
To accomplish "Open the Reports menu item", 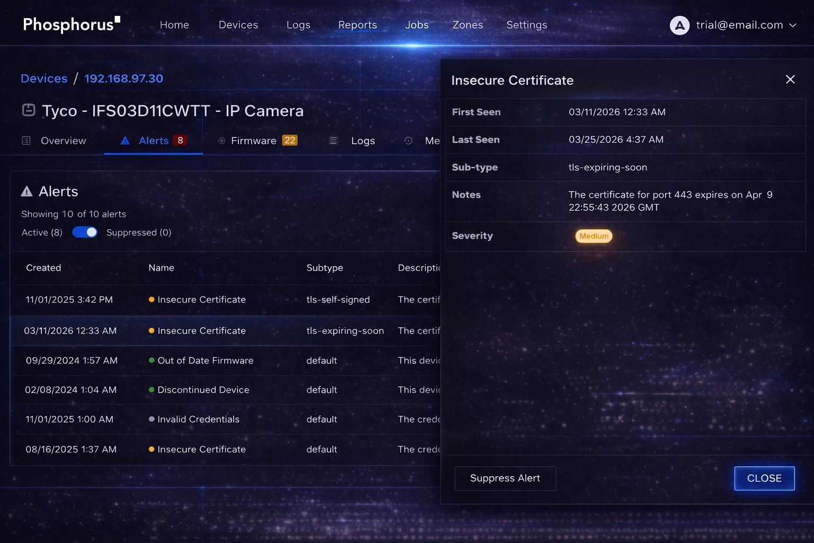I will point(358,25).
